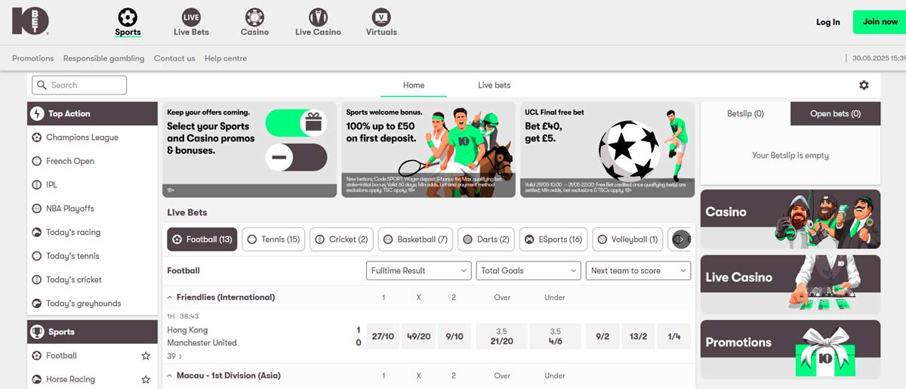Image resolution: width=906 pixels, height=389 pixels.
Task: Select next team odds 1/4
Action: click(674, 337)
